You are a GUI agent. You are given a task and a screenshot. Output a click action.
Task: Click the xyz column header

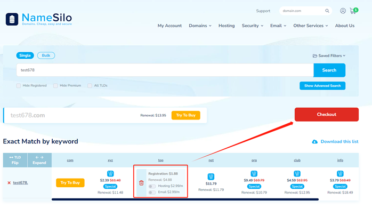click(110, 160)
